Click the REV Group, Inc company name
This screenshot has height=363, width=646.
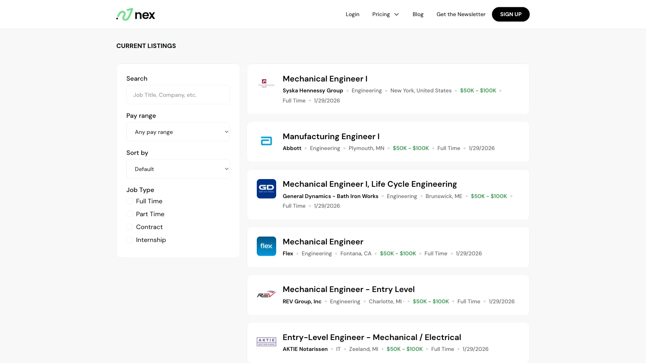click(x=302, y=302)
